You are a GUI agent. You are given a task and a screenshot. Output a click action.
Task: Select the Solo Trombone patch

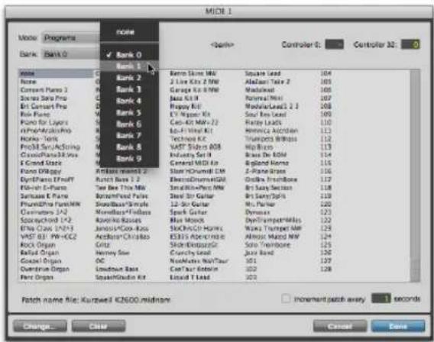[267, 245]
